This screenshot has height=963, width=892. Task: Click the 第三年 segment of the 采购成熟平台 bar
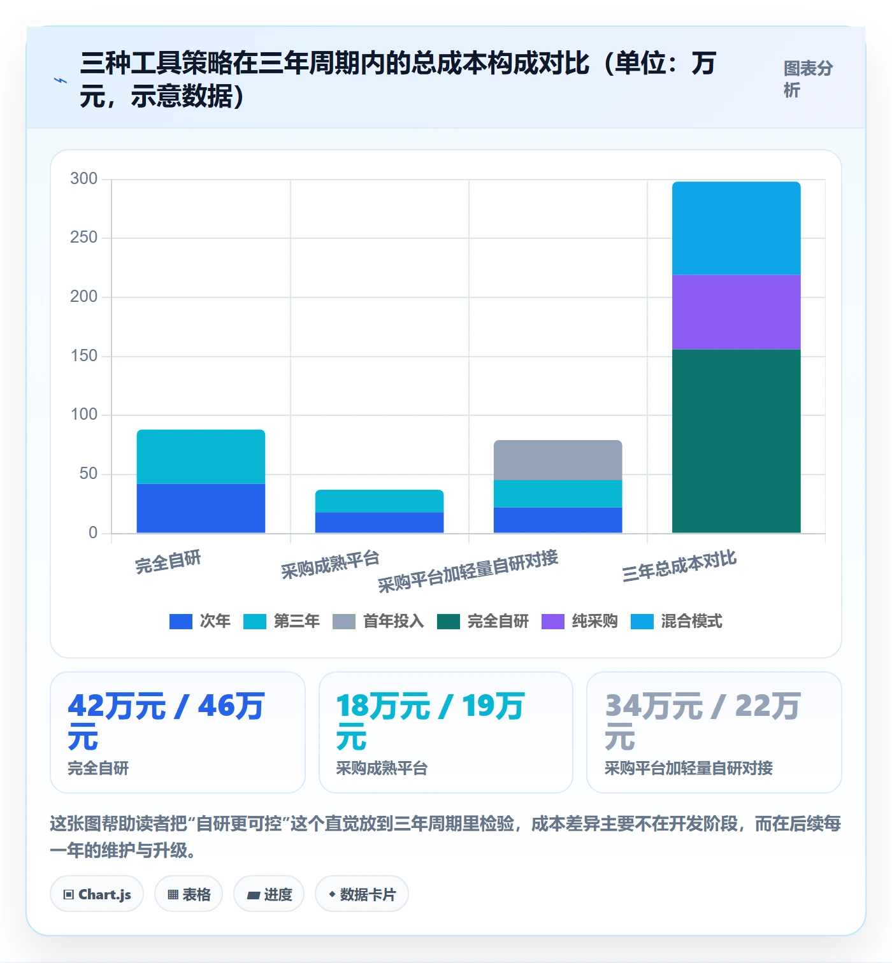(379, 501)
